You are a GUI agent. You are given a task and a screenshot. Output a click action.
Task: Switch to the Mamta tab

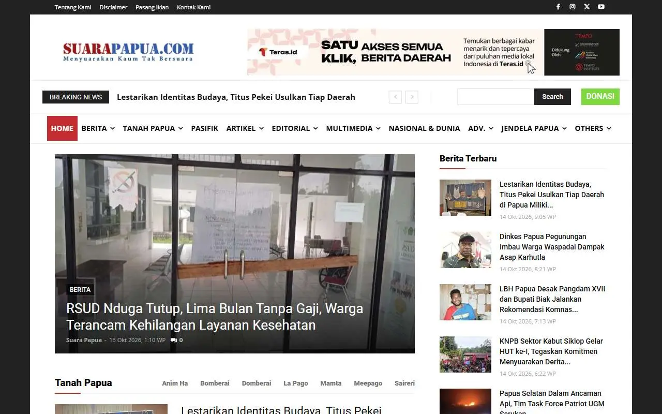pyautogui.click(x=331, y=383)
